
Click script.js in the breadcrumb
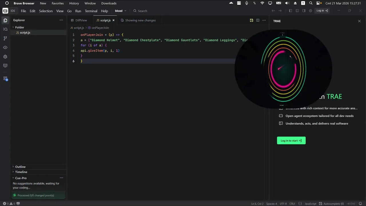click(x=79, y=28)
